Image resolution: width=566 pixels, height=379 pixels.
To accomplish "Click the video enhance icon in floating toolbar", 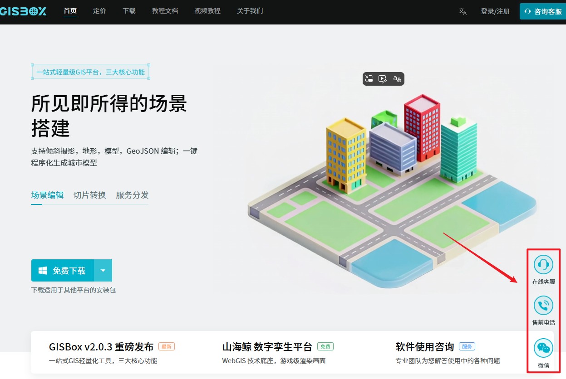I will click(x=383, y=79).
